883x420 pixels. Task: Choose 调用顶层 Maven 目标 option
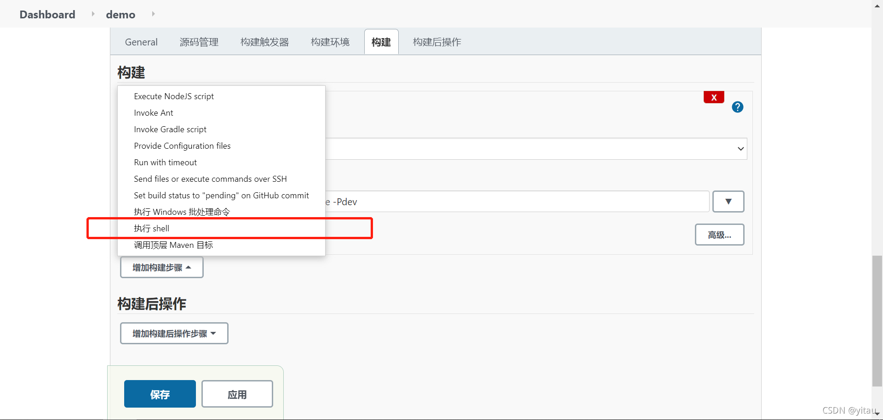click(222, 245)
